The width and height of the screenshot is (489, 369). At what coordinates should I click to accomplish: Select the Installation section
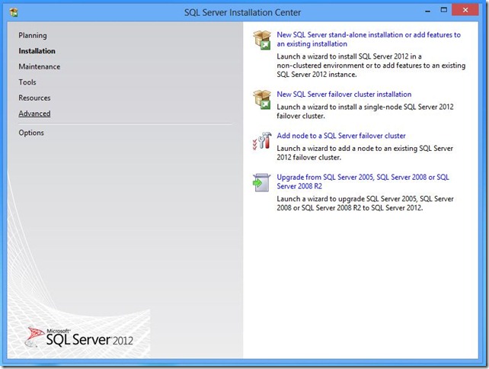(x=37, y=51)
